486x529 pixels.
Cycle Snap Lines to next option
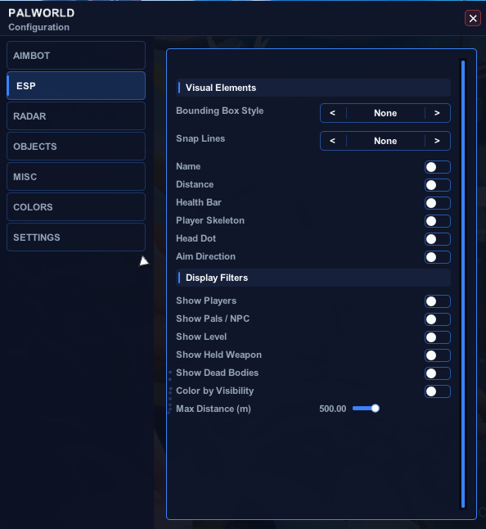(x=437, y=141)
